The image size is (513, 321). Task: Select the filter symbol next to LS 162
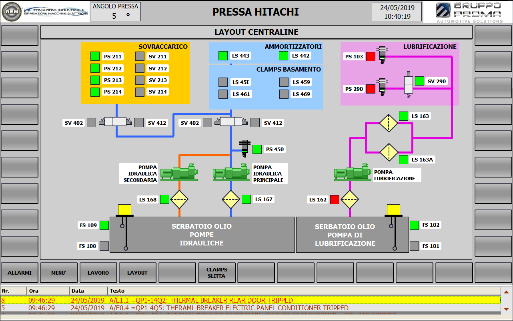(350, 199)
